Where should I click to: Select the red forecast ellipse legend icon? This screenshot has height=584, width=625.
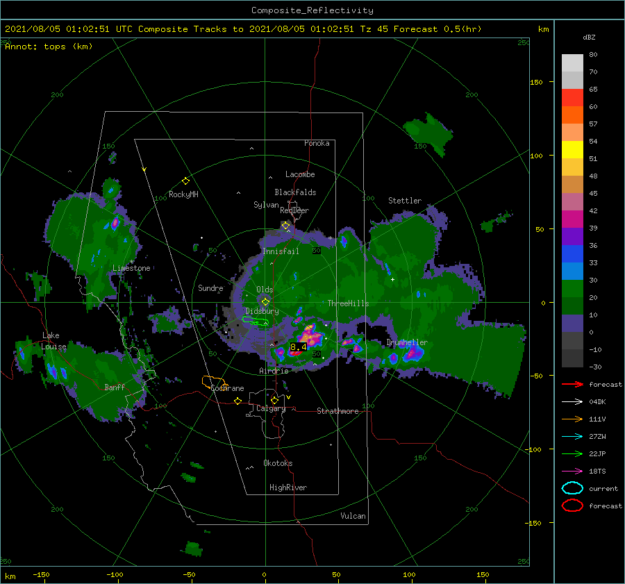click(572, 506)
